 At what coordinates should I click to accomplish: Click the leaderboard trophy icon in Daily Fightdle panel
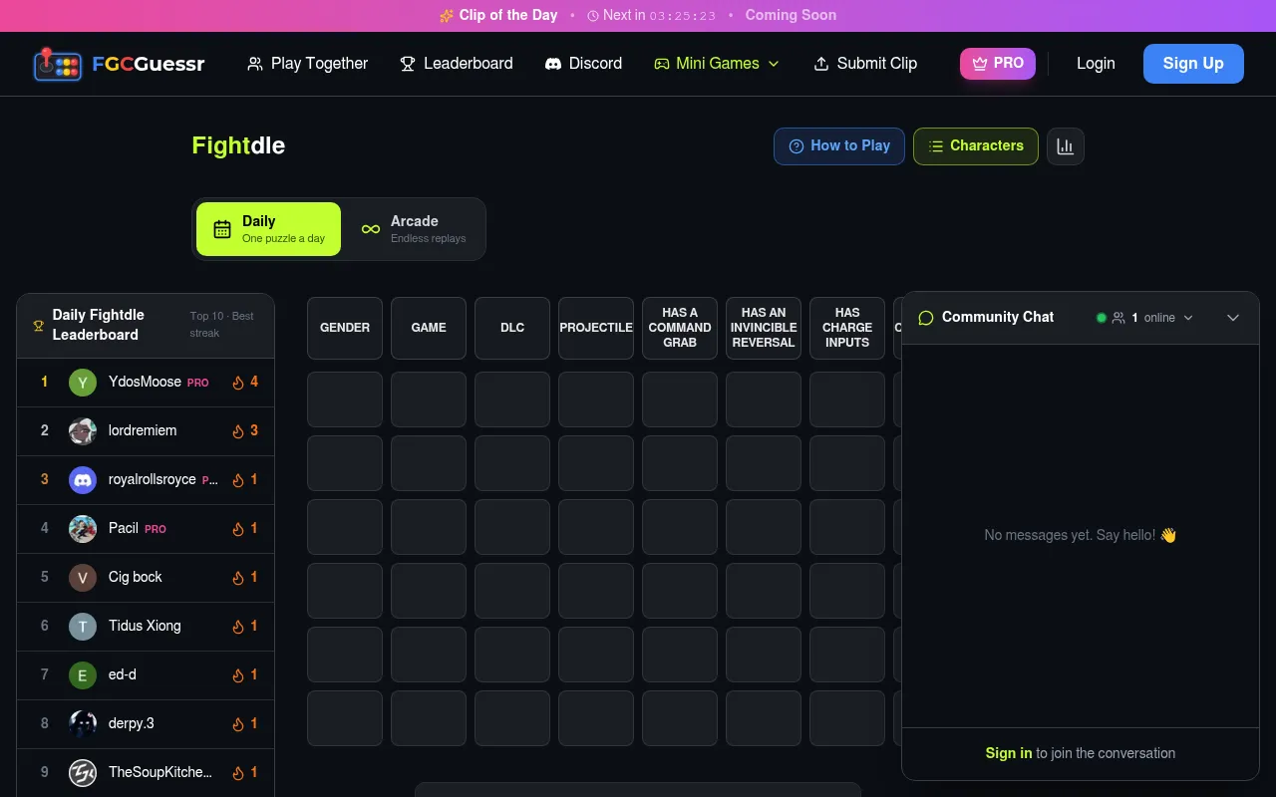coord(39,325)
